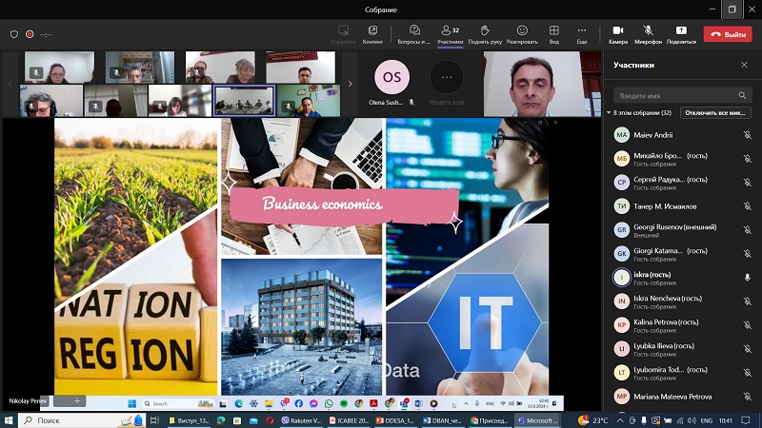Click the search magnifier in participants panel
The image size is (762, 428).
(x=742, y=96)
